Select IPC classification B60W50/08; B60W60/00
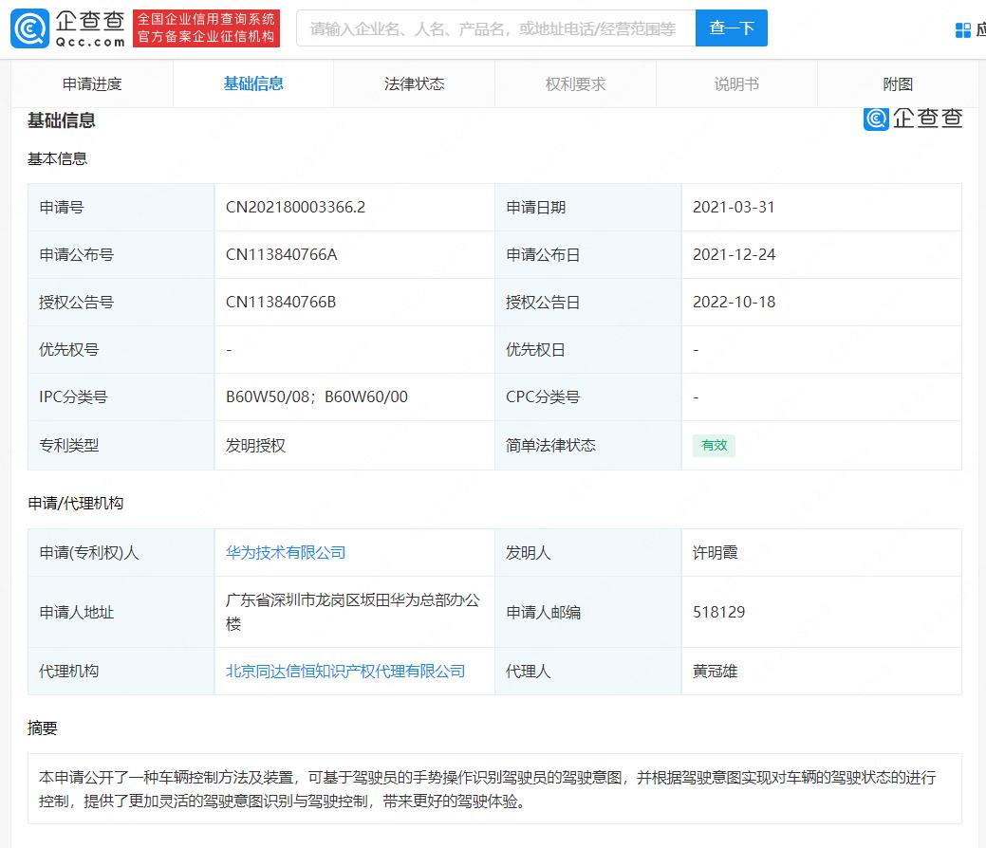Screen dimensions: 986x848 (x=317, y=396)
